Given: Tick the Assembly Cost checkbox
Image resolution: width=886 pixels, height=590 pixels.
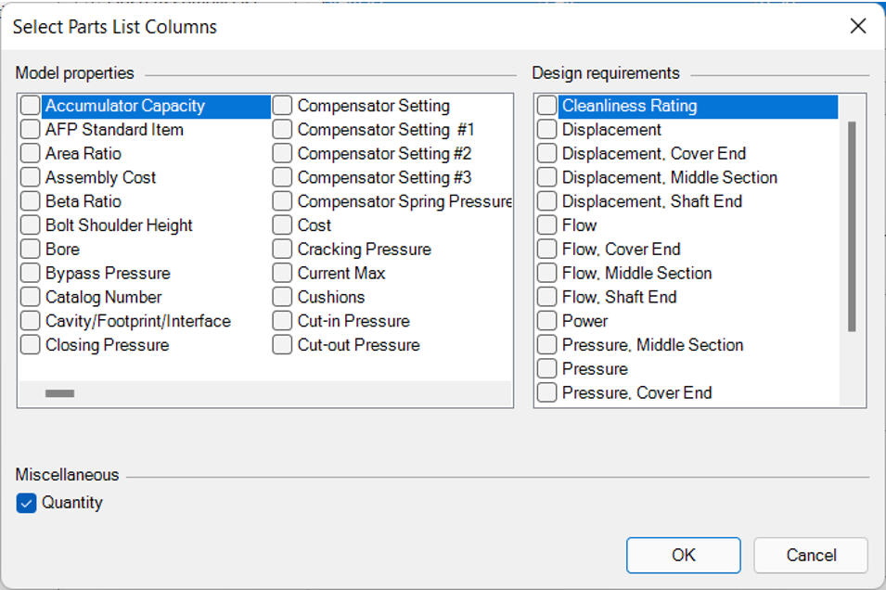Looking at the screenshot, I should pos(31,177).
